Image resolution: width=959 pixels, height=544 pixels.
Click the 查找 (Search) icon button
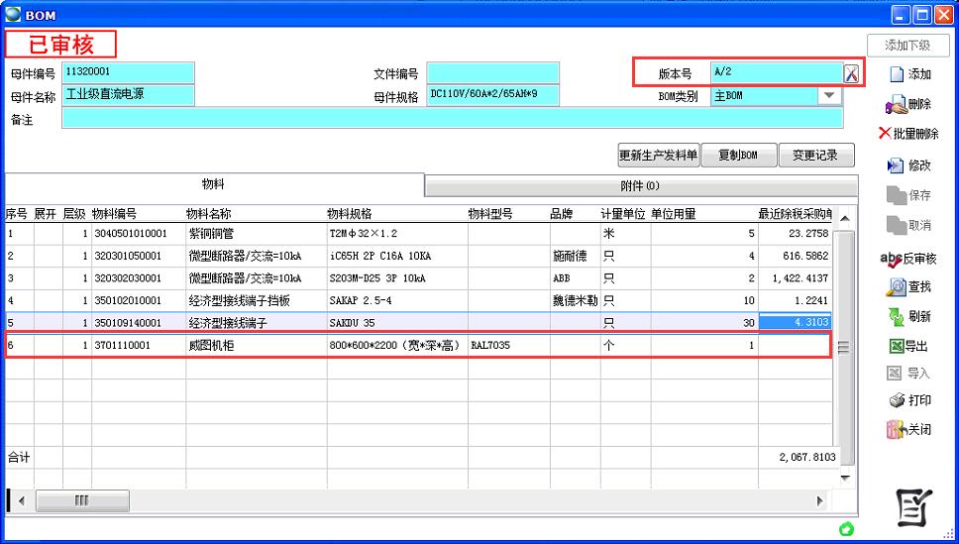(896, 287)
